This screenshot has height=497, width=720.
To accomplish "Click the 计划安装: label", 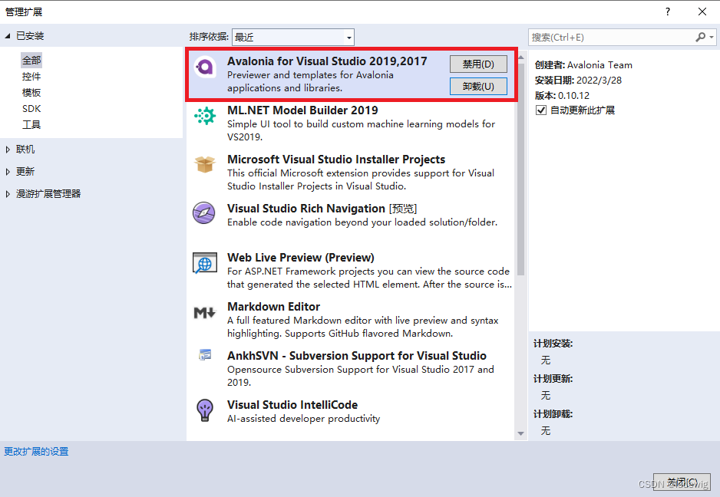I will [553, 344].
